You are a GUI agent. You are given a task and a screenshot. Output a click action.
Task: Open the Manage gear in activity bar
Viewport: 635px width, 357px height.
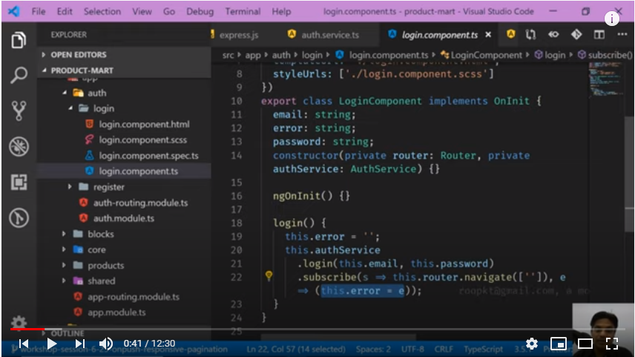click(19, 323)
